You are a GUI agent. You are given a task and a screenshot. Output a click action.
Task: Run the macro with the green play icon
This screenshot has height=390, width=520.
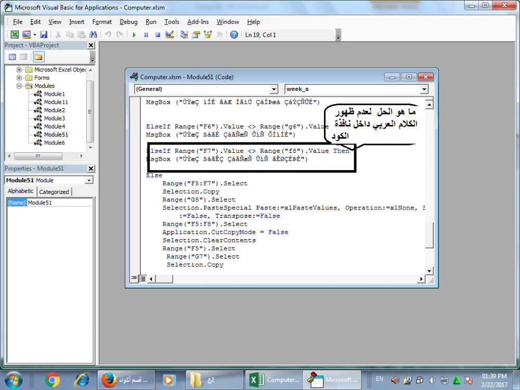point(134,34)
